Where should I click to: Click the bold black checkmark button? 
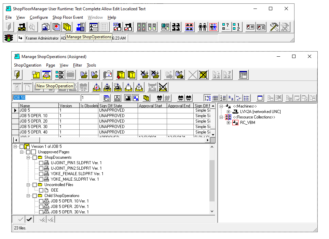point(29,219)
